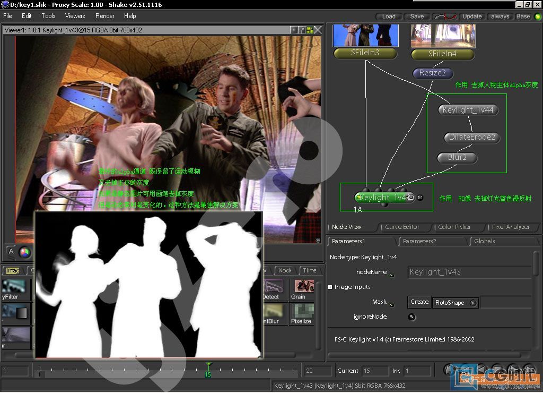Expand the Image Inputs section
This screenshot has height=393, width=543.
(330, 287)
